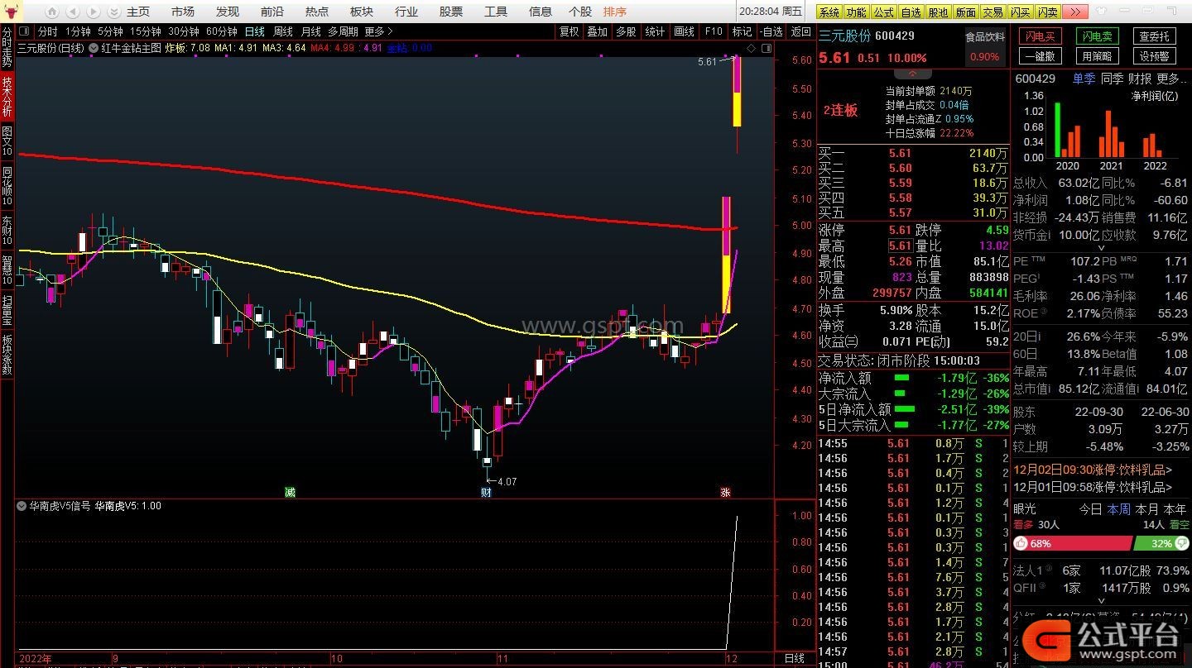The image size is (1192, 668).
Task: Navigate forward with the right arrow icon
Action: tap(94, 12)
